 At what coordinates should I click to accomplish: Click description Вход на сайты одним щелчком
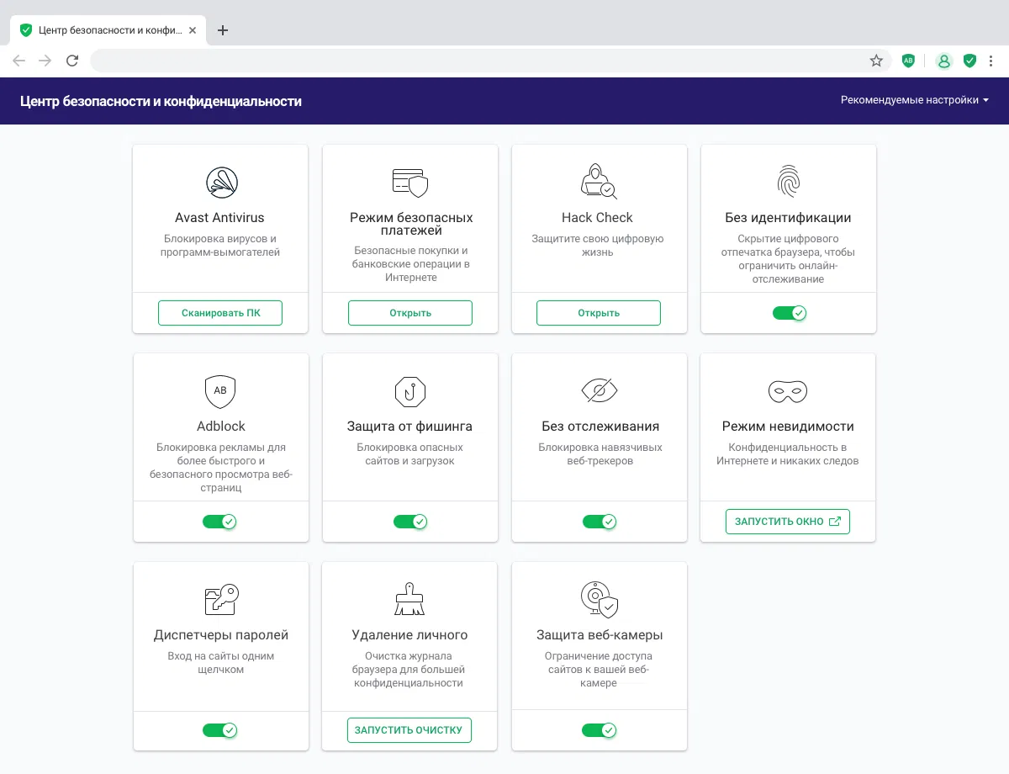coord(221,663)
